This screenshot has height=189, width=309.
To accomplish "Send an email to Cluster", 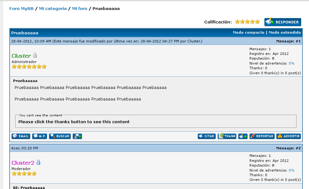I will coord(21,136).
